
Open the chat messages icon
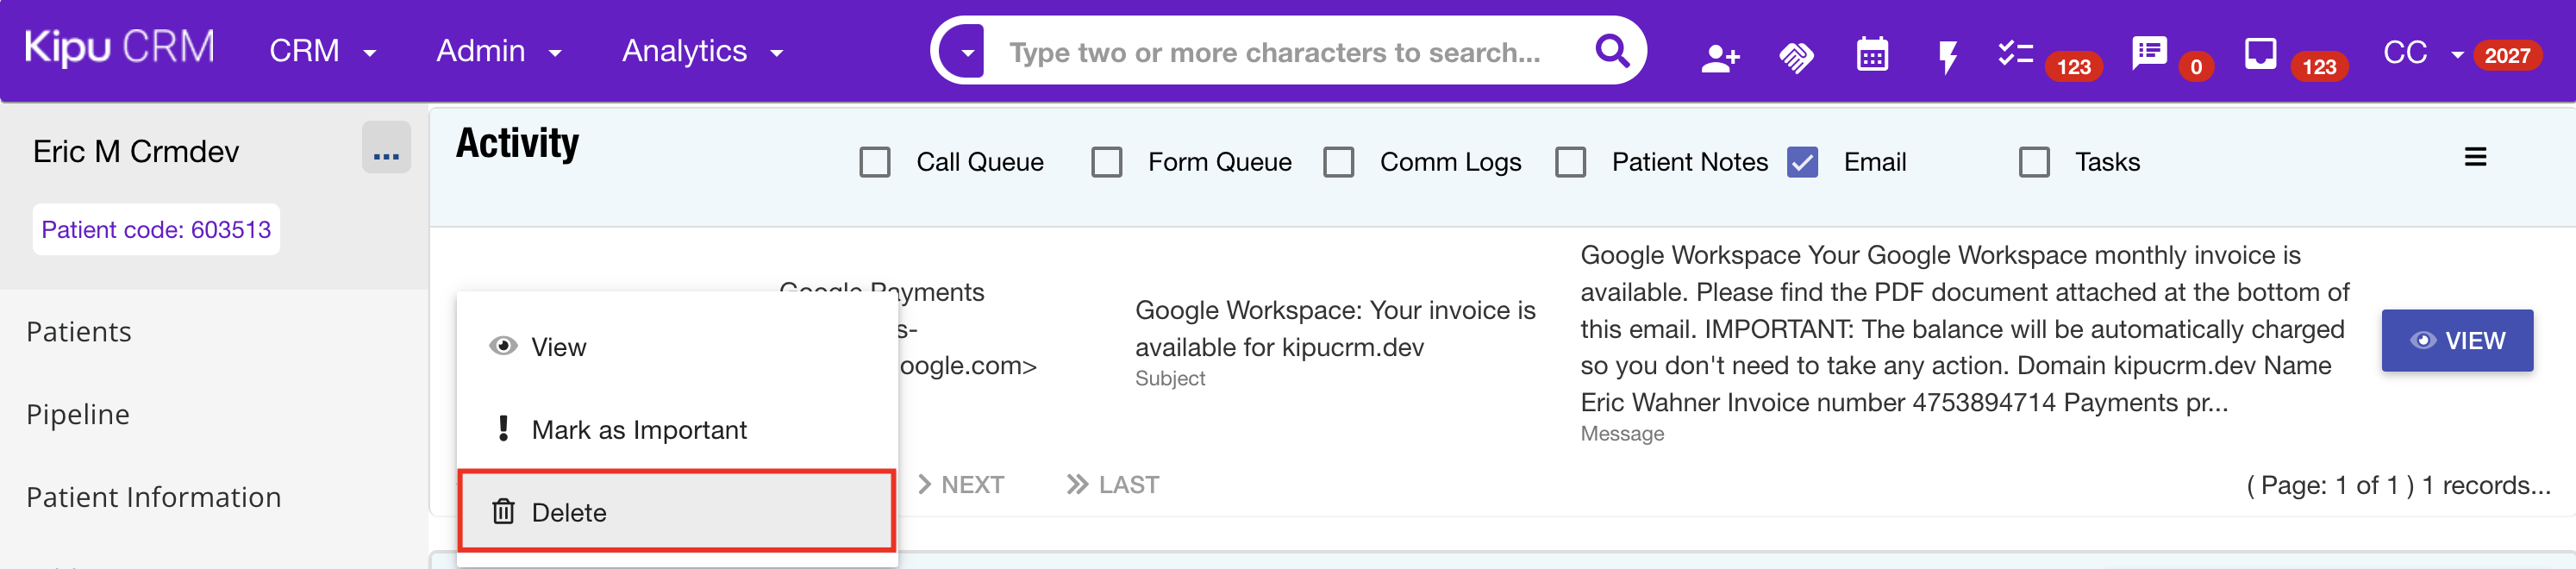click(x=2148, y=53)
